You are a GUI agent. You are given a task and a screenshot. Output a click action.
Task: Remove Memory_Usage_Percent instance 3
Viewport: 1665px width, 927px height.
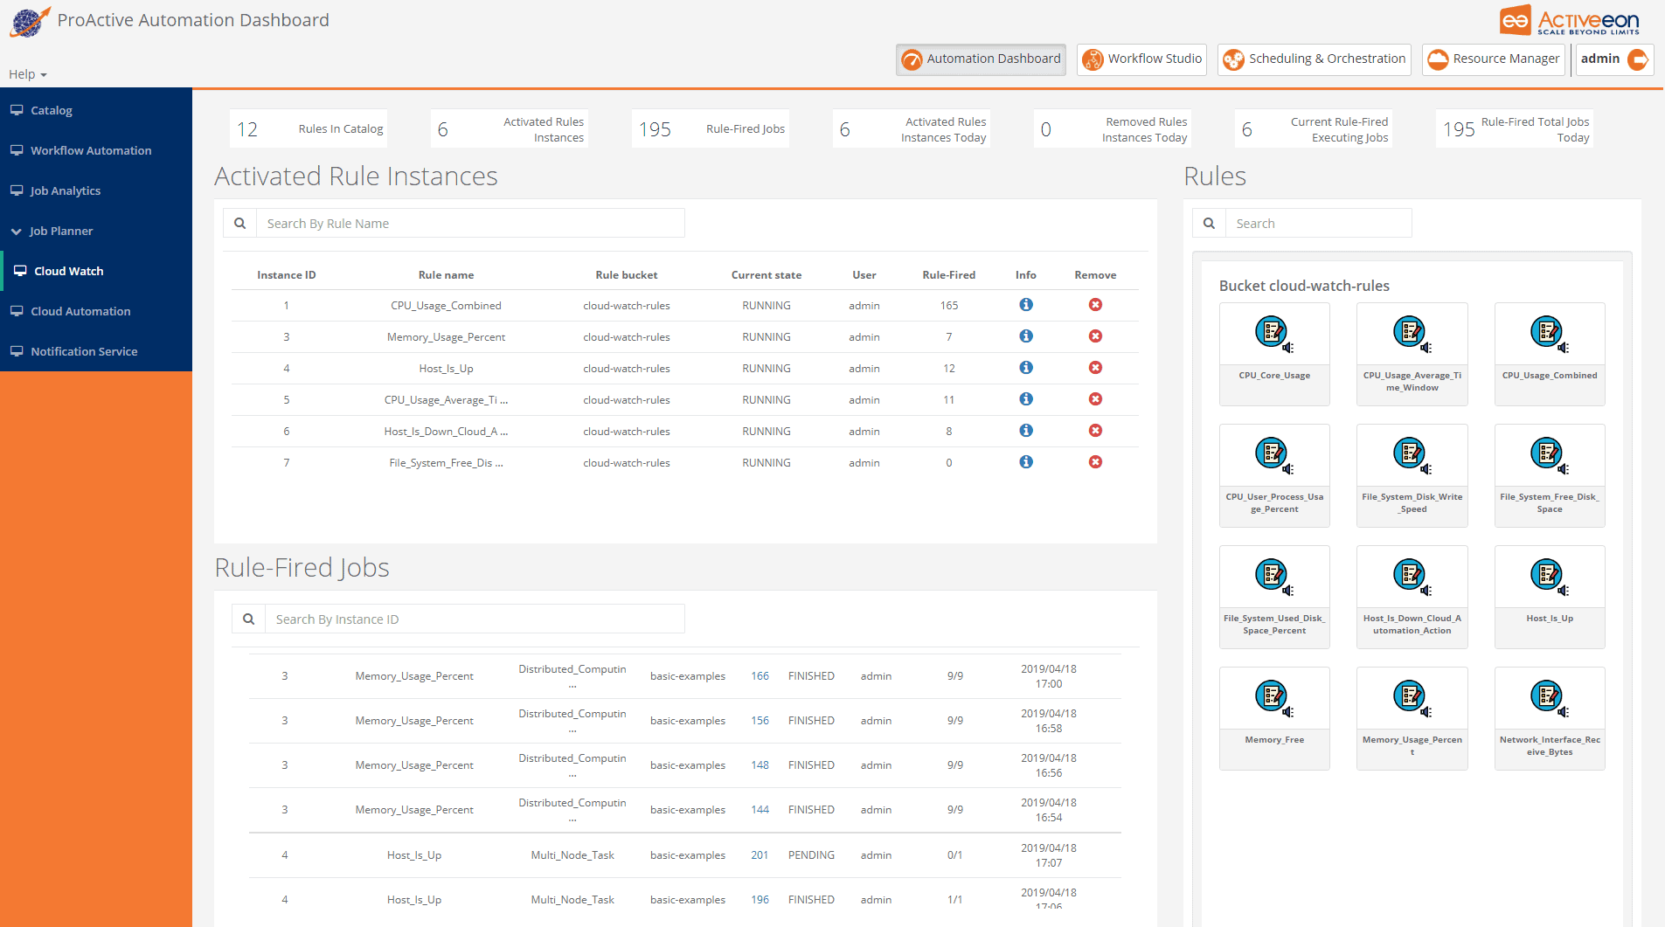1095,336
